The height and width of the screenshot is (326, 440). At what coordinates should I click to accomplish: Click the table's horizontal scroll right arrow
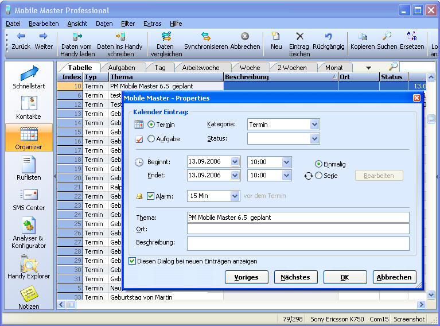(421, 304)
